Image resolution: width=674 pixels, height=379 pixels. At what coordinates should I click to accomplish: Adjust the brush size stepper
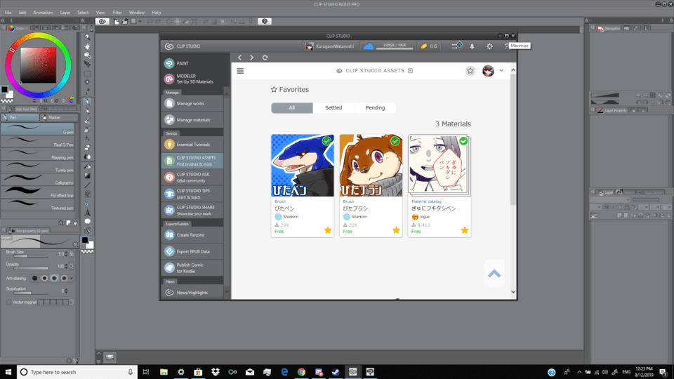66,254
